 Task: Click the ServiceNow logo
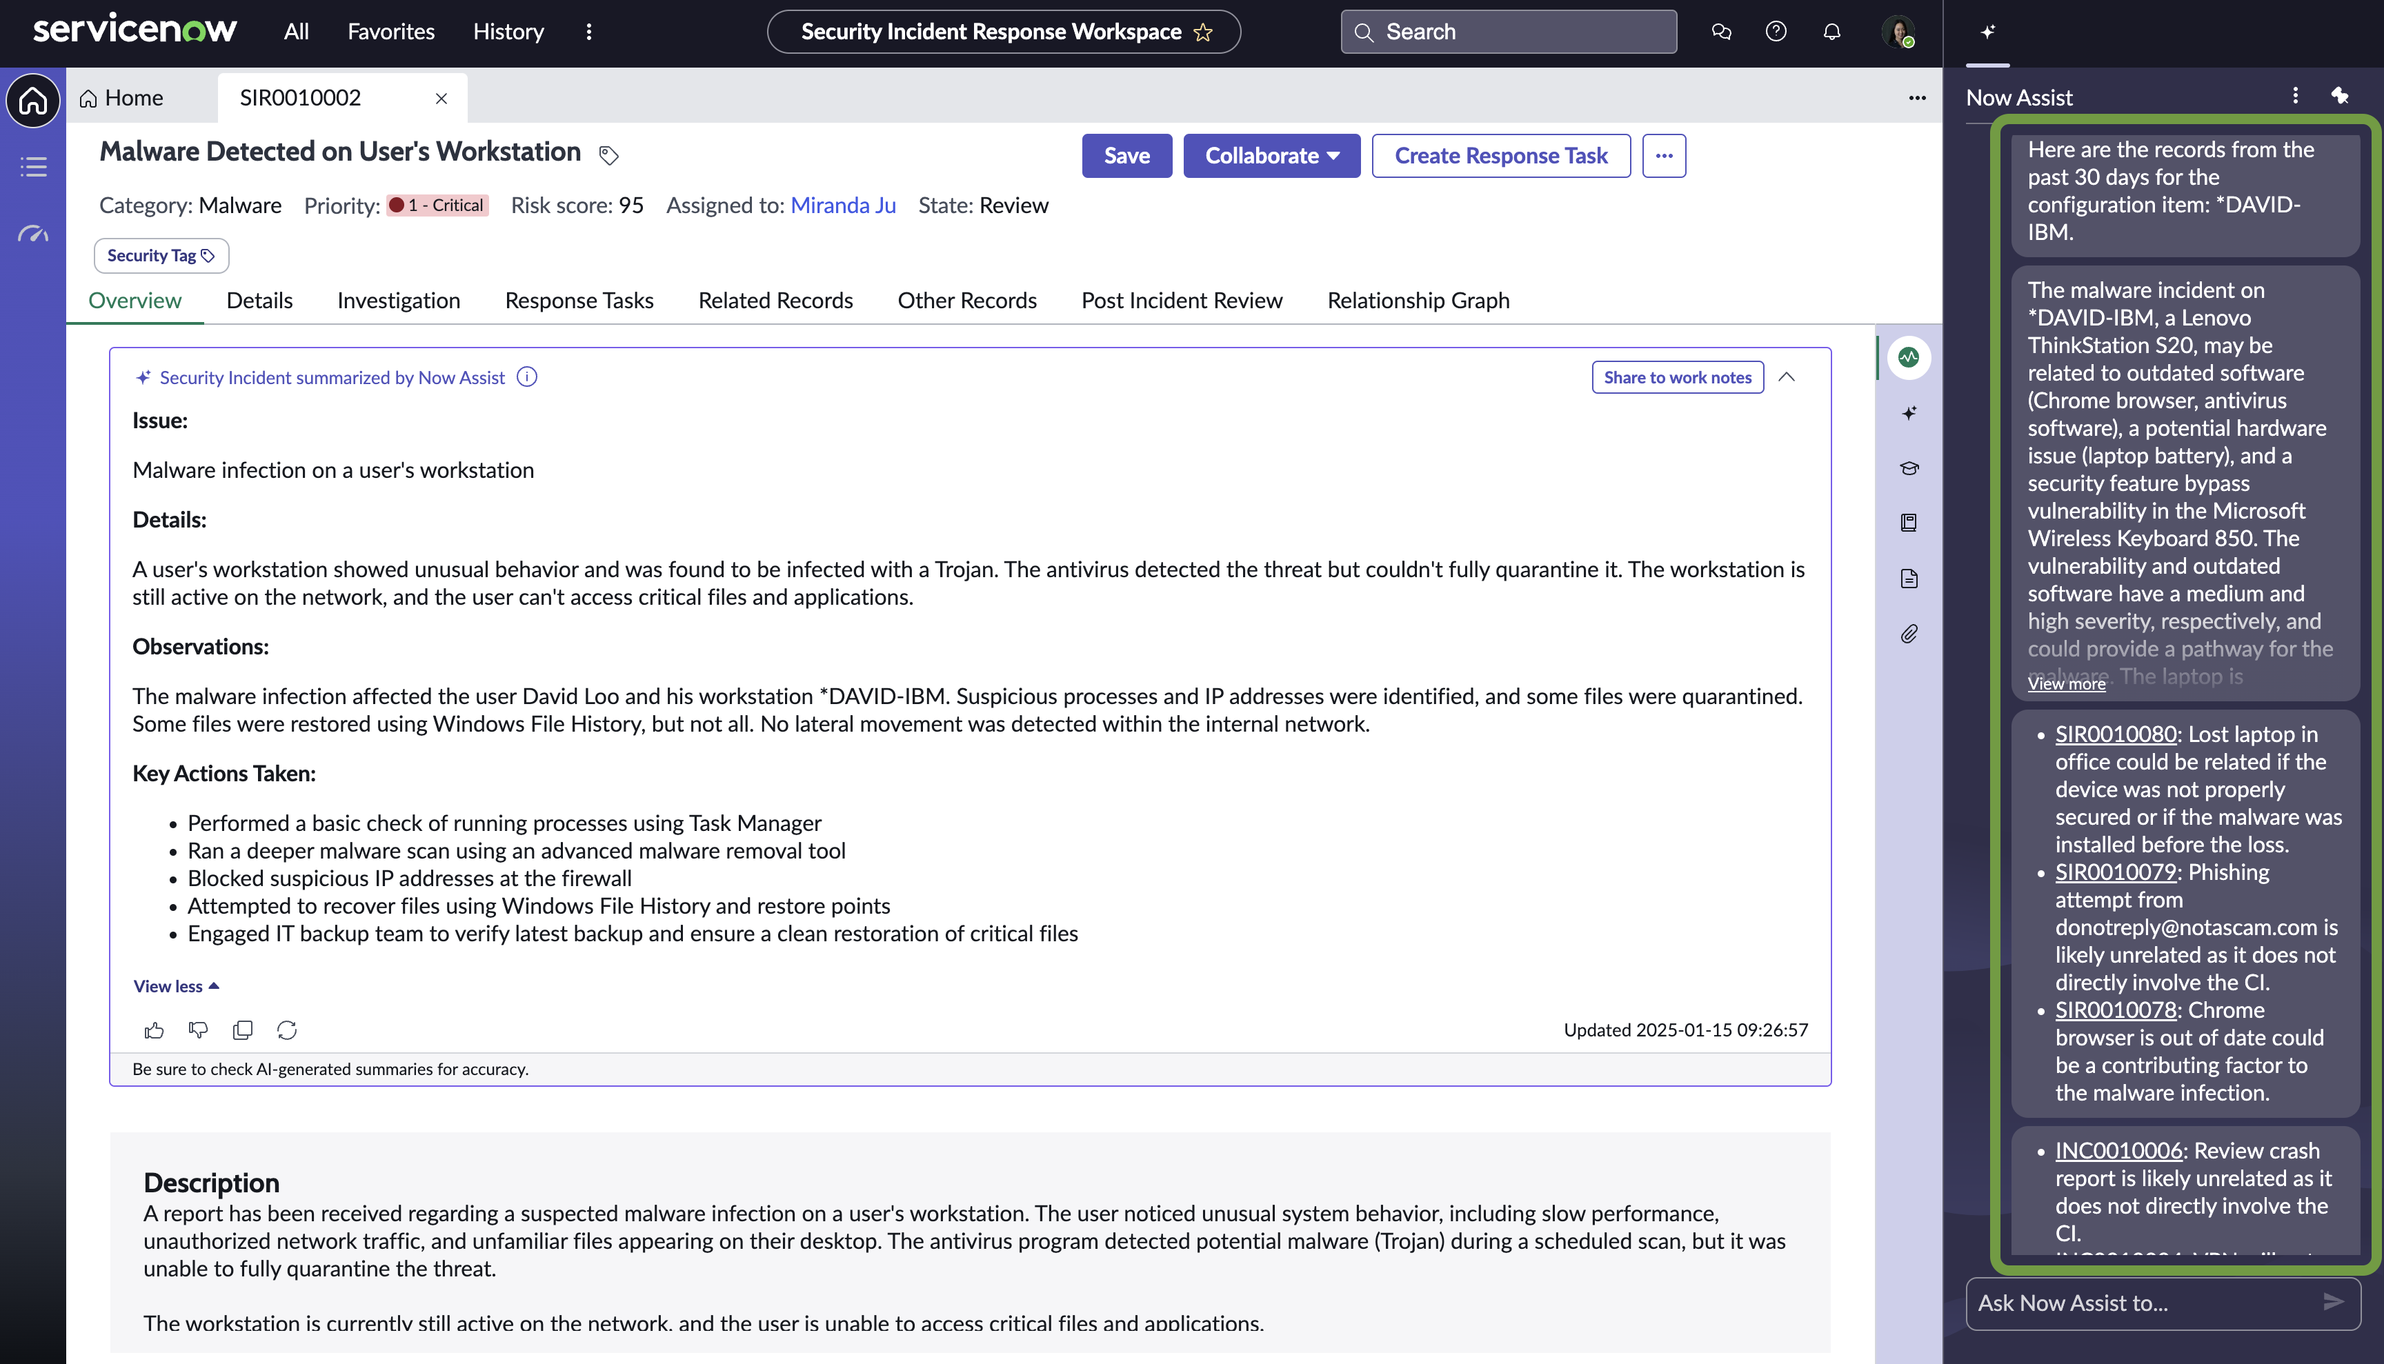click(135, 30)
